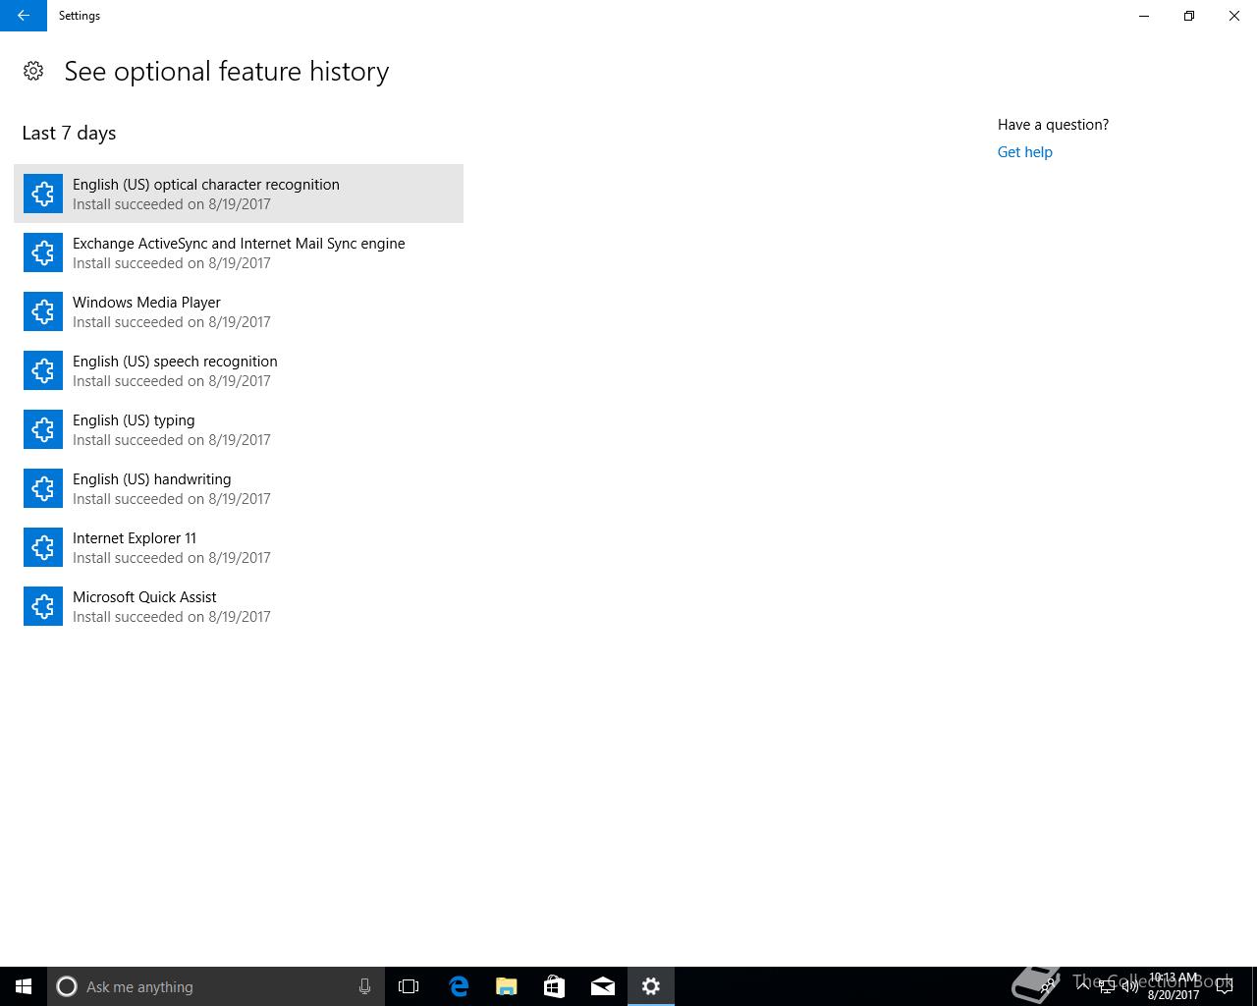
Task: Click the volume icon in the system tray
Action: coord(1129,986)
